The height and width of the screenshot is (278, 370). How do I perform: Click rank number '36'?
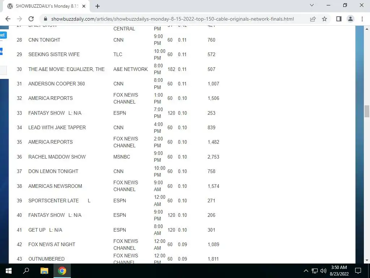pyautogui.click(x=20, y=157)
